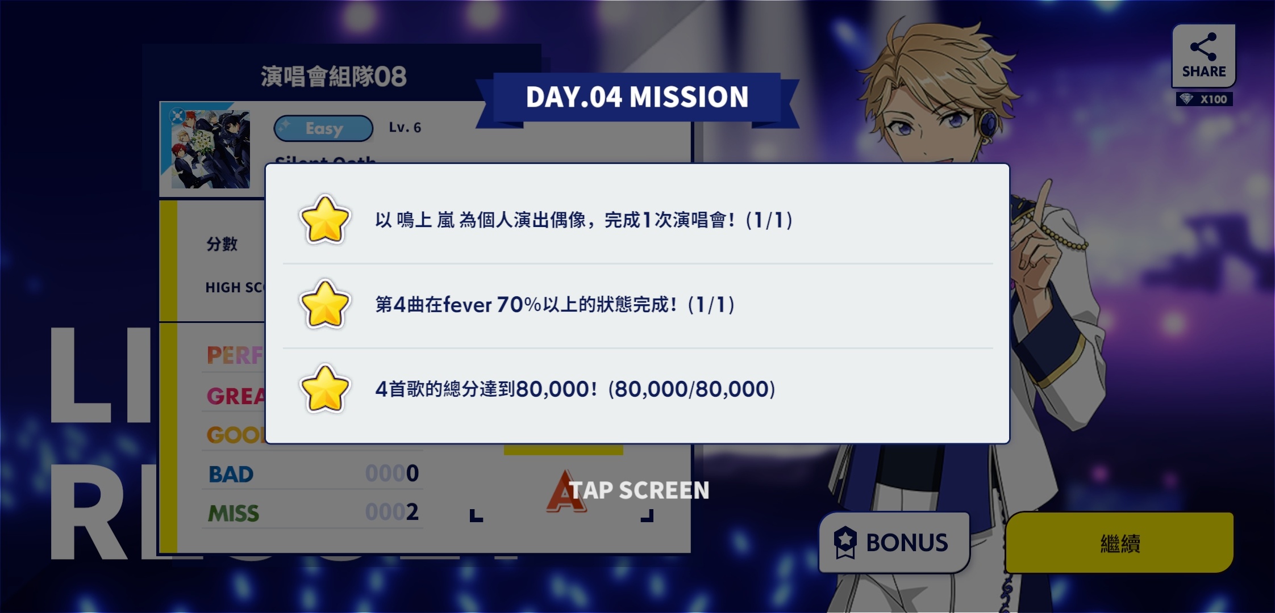Click the rank A grade icon
The width and height of the screenshot is (1275, 613).
(565, 491)
